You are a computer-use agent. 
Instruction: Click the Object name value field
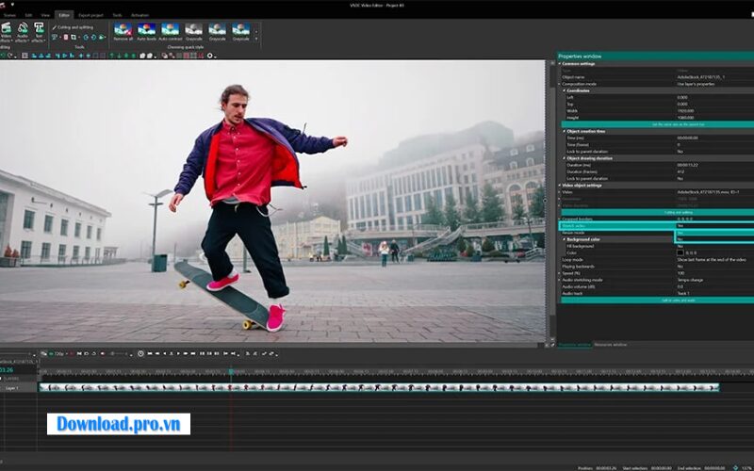point(714,77)
